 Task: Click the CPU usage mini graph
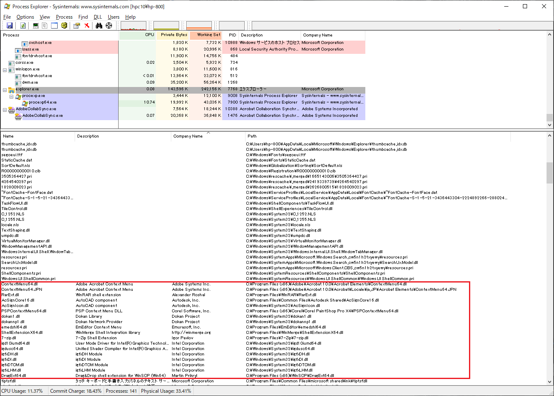point(134,26)
